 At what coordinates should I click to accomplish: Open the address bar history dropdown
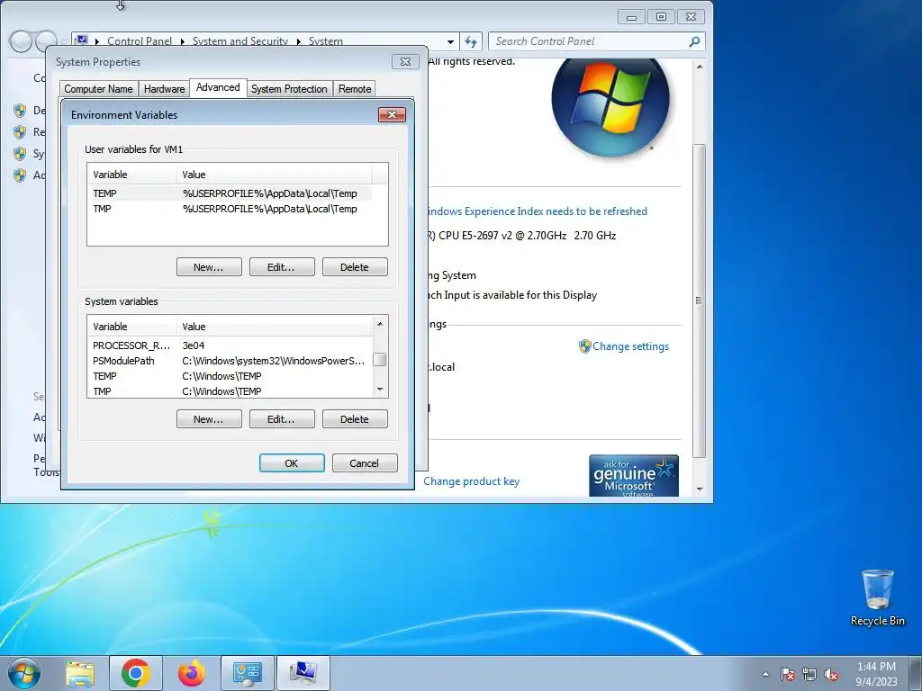point(450,41)
